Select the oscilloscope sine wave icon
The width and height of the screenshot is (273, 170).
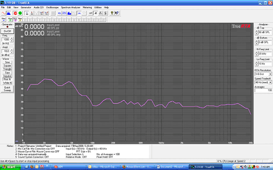pyautogui.click(x=4, y=13)
